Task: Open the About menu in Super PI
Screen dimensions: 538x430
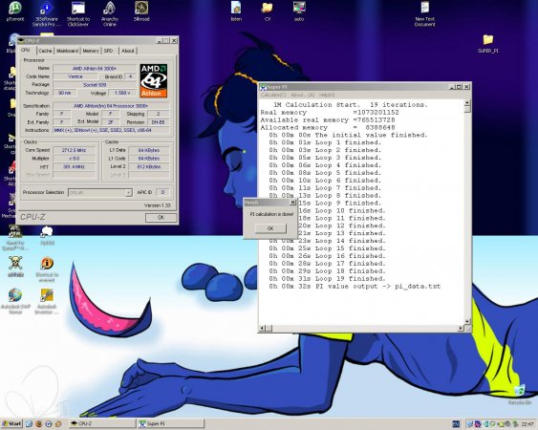Action: coord(302,95)
